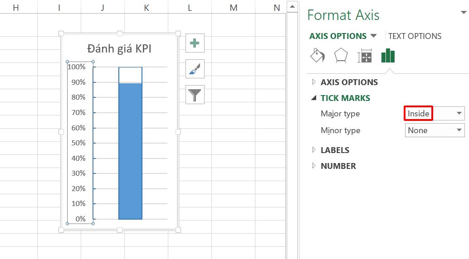
Task: Click the 100% axis label
Action: point(77,67)
